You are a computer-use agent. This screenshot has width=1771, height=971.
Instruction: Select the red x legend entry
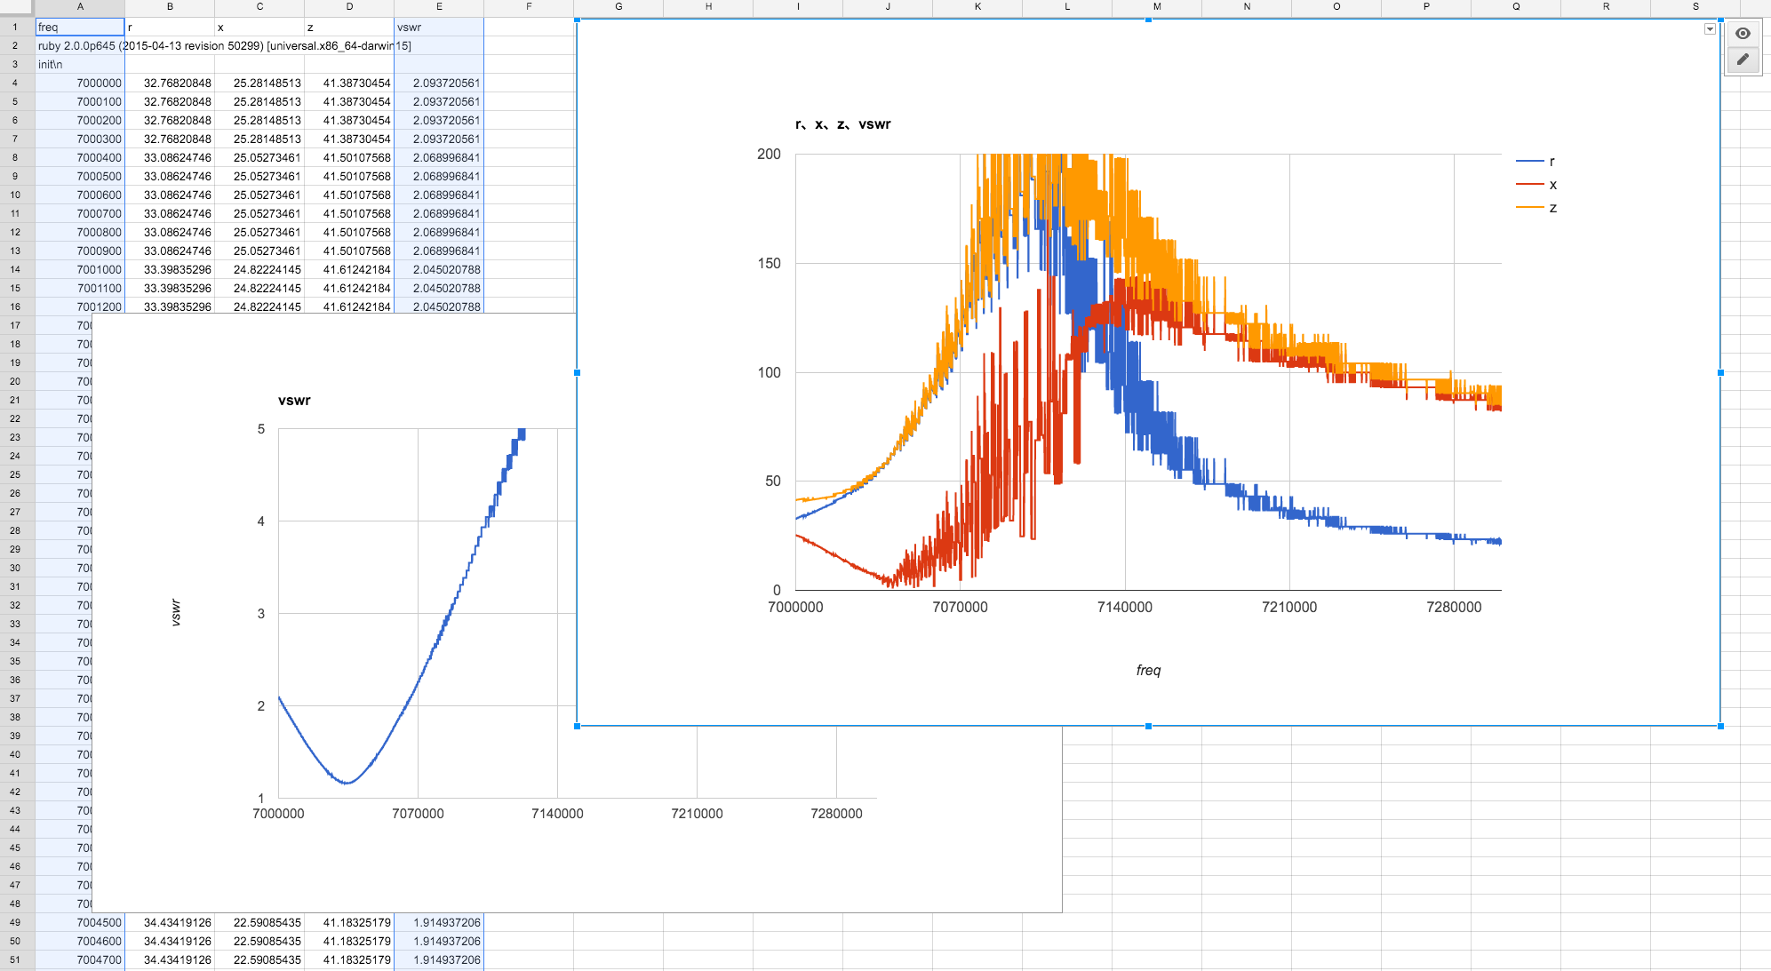click(1552, 185)
